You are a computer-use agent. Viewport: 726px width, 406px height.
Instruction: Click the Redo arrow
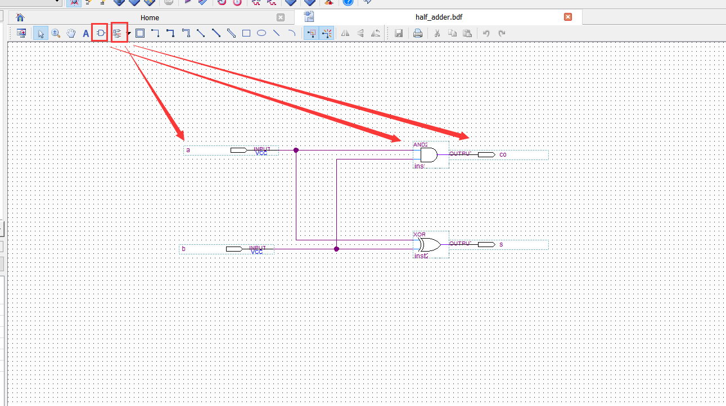[x=502, y=33]
